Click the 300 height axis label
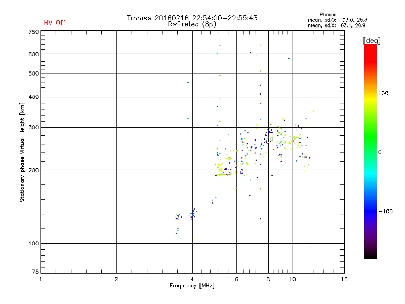Viewport: 405px width, 304px height. 33,128
